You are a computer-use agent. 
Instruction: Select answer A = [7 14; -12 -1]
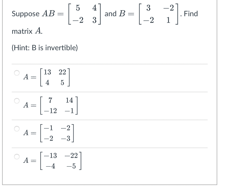pos(17,101)
